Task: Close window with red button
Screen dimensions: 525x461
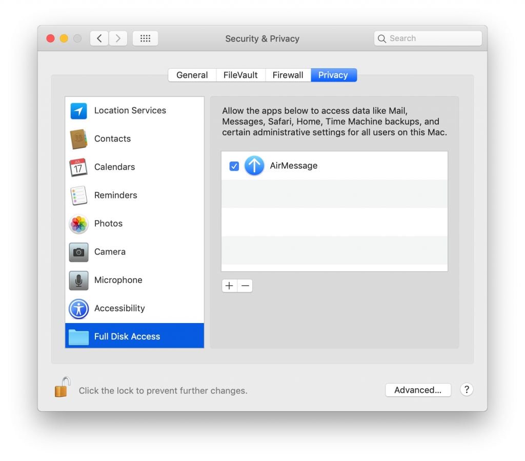Action: point(51,38)
